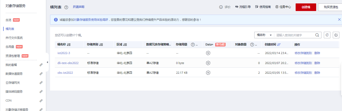
Task: Click the 评价 smiley icon
Action: [221, 7]
